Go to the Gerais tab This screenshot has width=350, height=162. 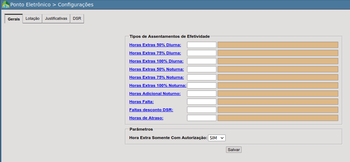[13, 19]
